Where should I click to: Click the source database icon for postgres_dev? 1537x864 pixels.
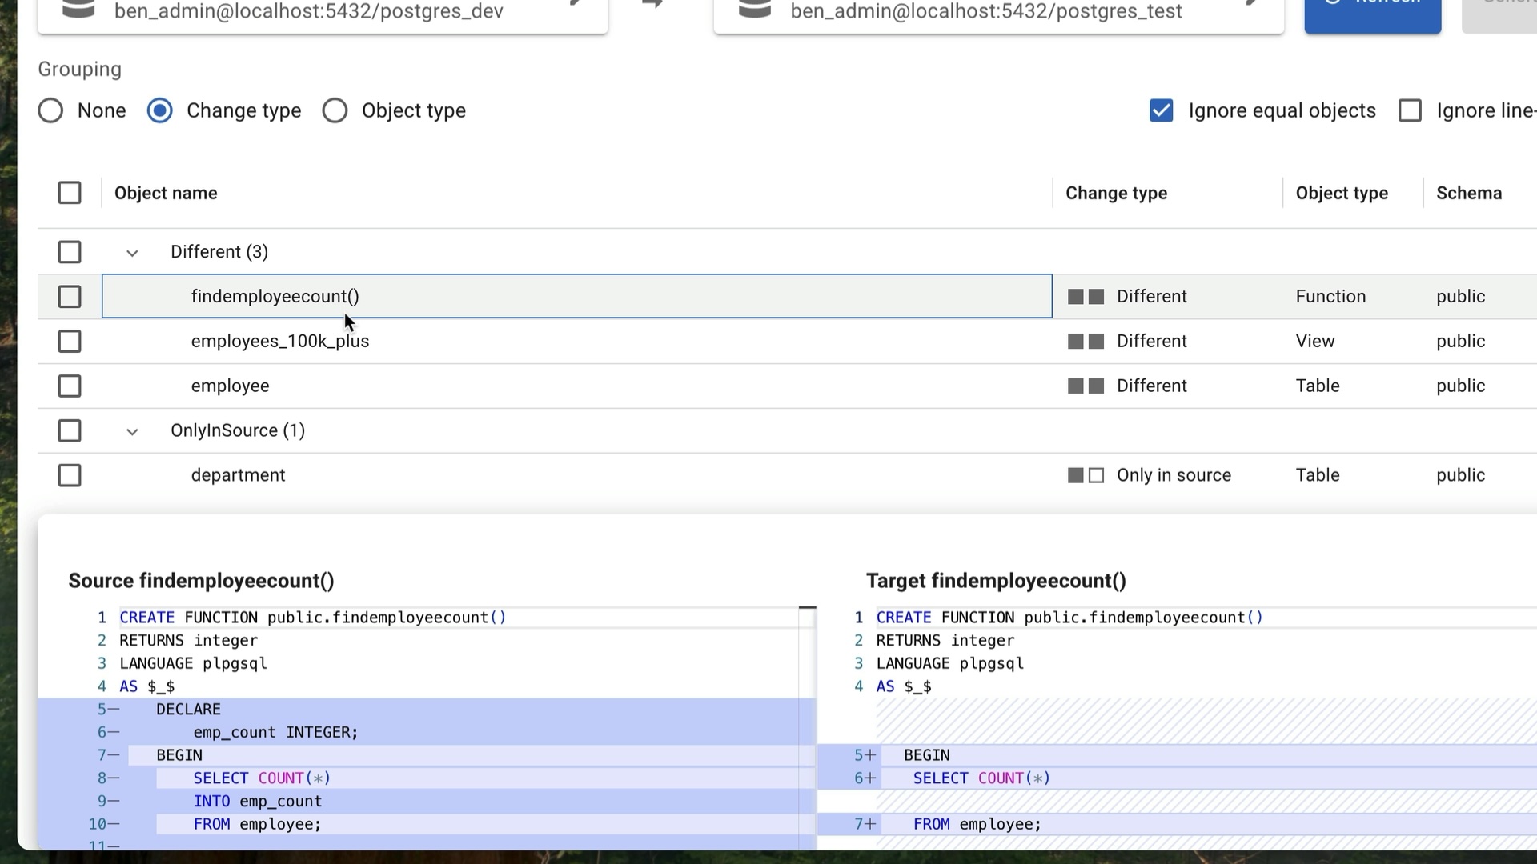78,10
